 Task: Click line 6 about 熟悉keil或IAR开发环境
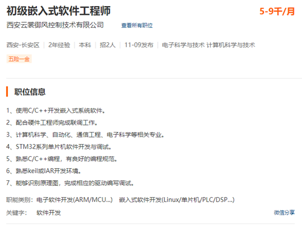coord(43,171)
